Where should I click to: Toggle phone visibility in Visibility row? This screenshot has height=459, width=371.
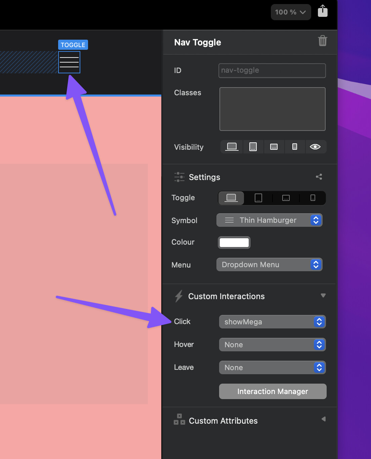tap(295, 147)
